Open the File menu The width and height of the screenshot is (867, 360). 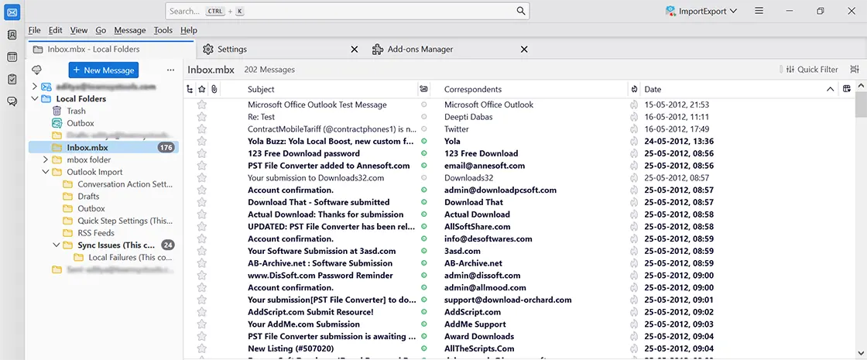pyautogui.click(x=34, y=30)
